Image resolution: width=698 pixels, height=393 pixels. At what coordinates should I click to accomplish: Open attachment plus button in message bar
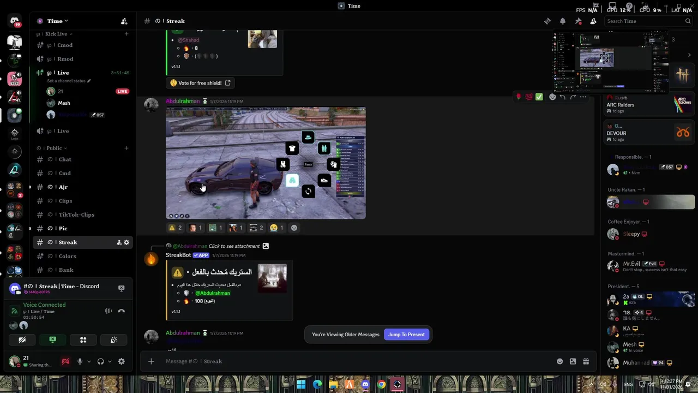pyautogui.click(x=151, y=361)
